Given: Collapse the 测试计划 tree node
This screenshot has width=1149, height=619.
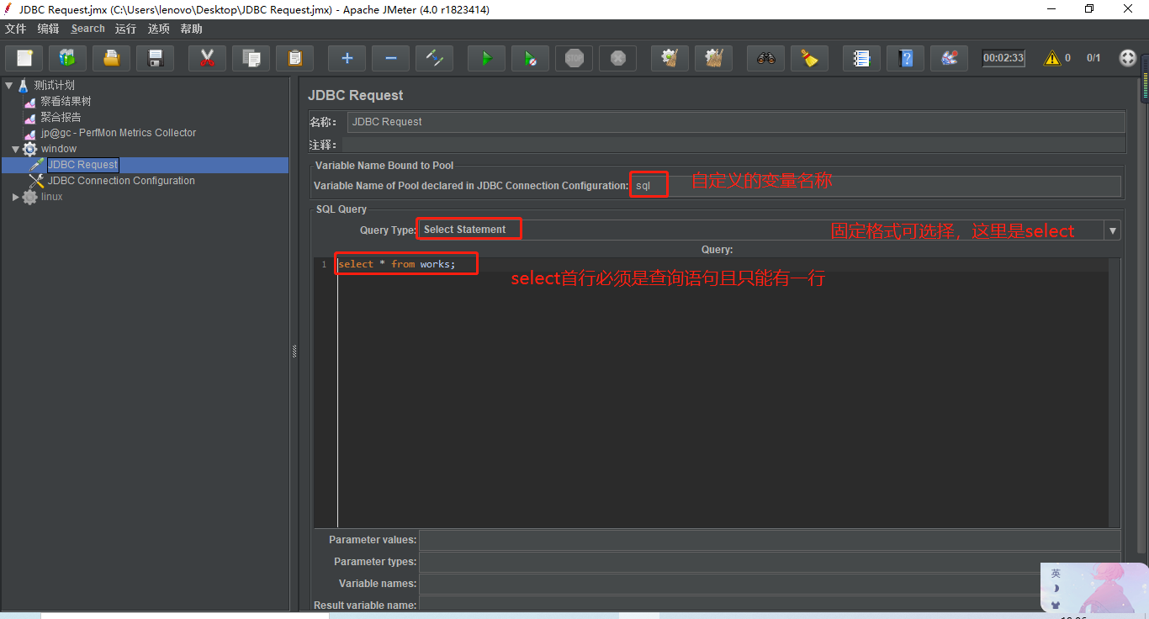Looking at the screenshot, I should 8,85.
